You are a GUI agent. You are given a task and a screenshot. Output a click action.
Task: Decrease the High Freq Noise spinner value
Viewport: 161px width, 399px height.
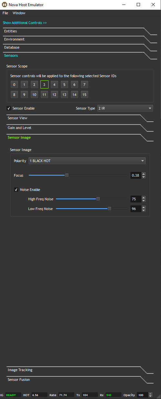point(144,201)
